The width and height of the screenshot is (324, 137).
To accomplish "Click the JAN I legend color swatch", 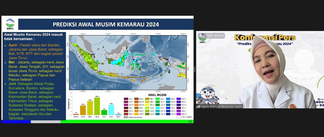I will pos(126,99).
